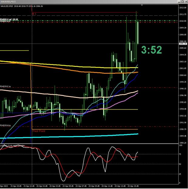Click the chart shift triangle marker at top
The image size is (188, 189).
(142, 5)
